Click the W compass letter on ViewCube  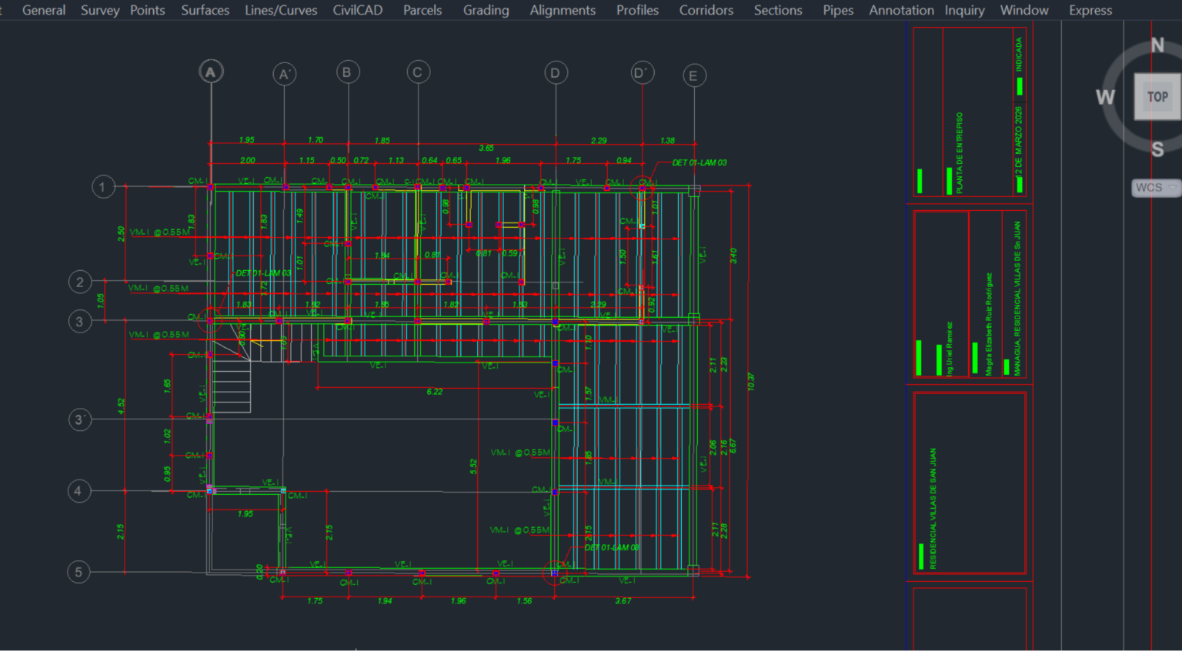(1105, 97)
